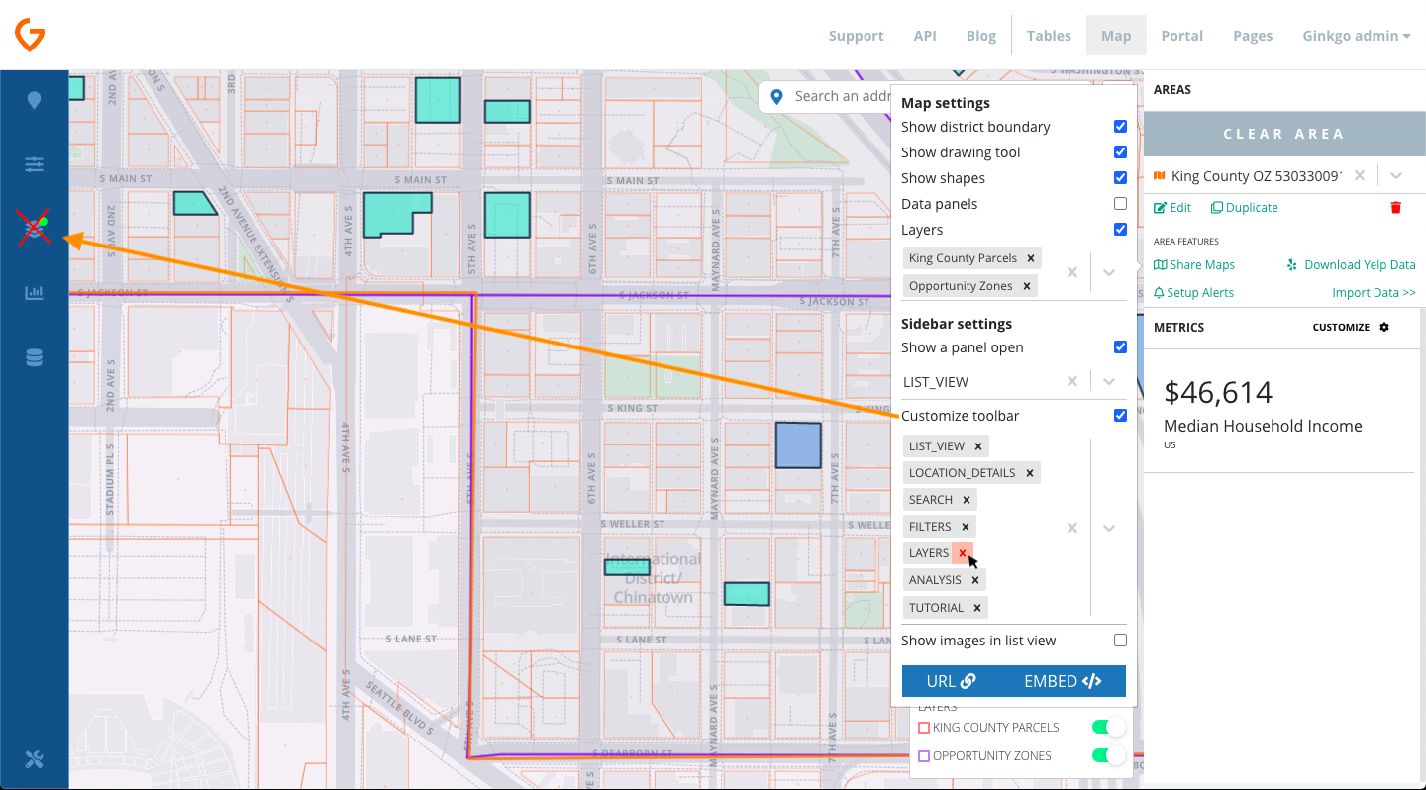Remove King County Parcels layer tag
This screenshot has height=790, width=1426.
(x=1031, y=258)
